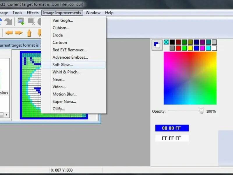This screenshot has height=175, width=233.
Task: Choose Neon... effect
Action: point(74,79)
